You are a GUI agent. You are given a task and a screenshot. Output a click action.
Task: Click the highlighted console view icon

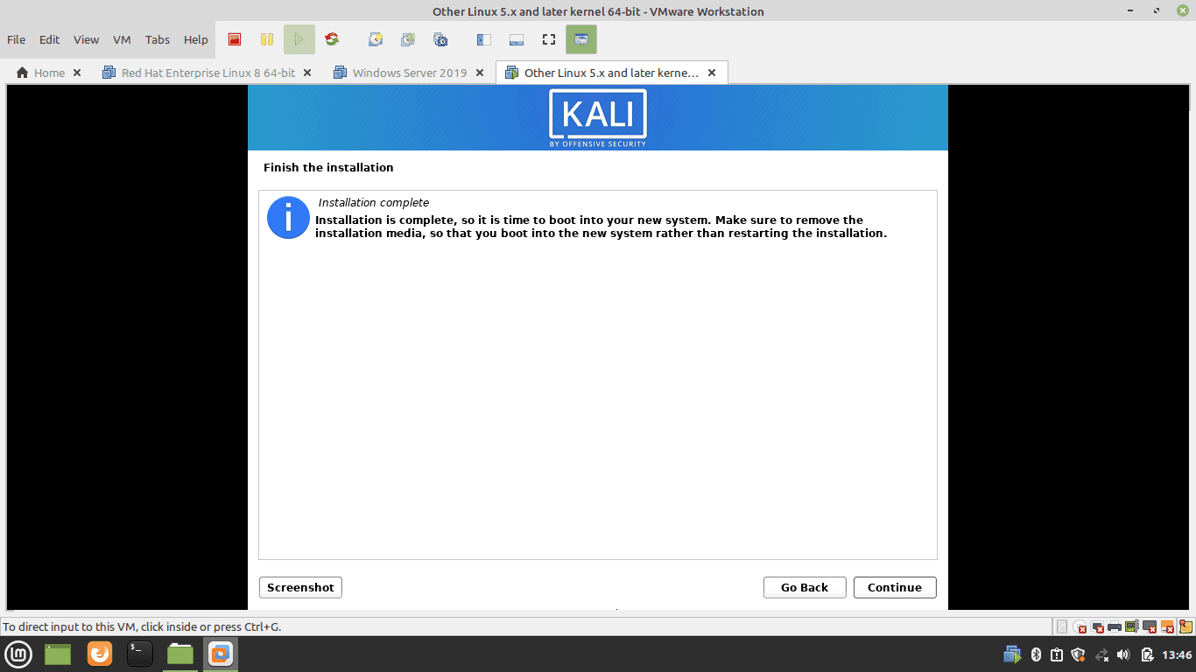point(581,39)
